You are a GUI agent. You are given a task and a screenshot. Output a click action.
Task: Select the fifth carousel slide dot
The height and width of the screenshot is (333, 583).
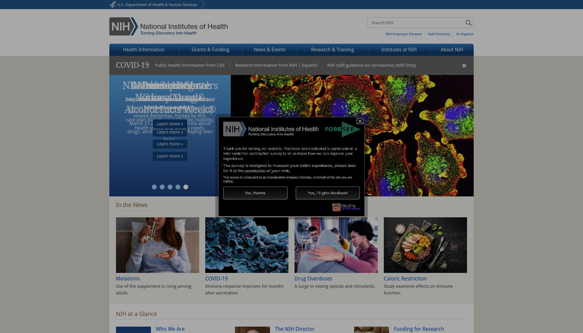(x=186, y=187)
